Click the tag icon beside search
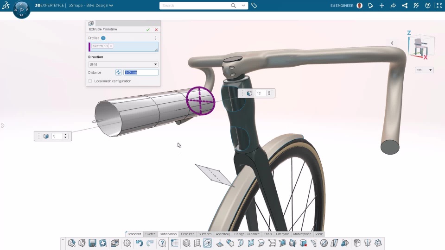 click(x=254, y=6)
